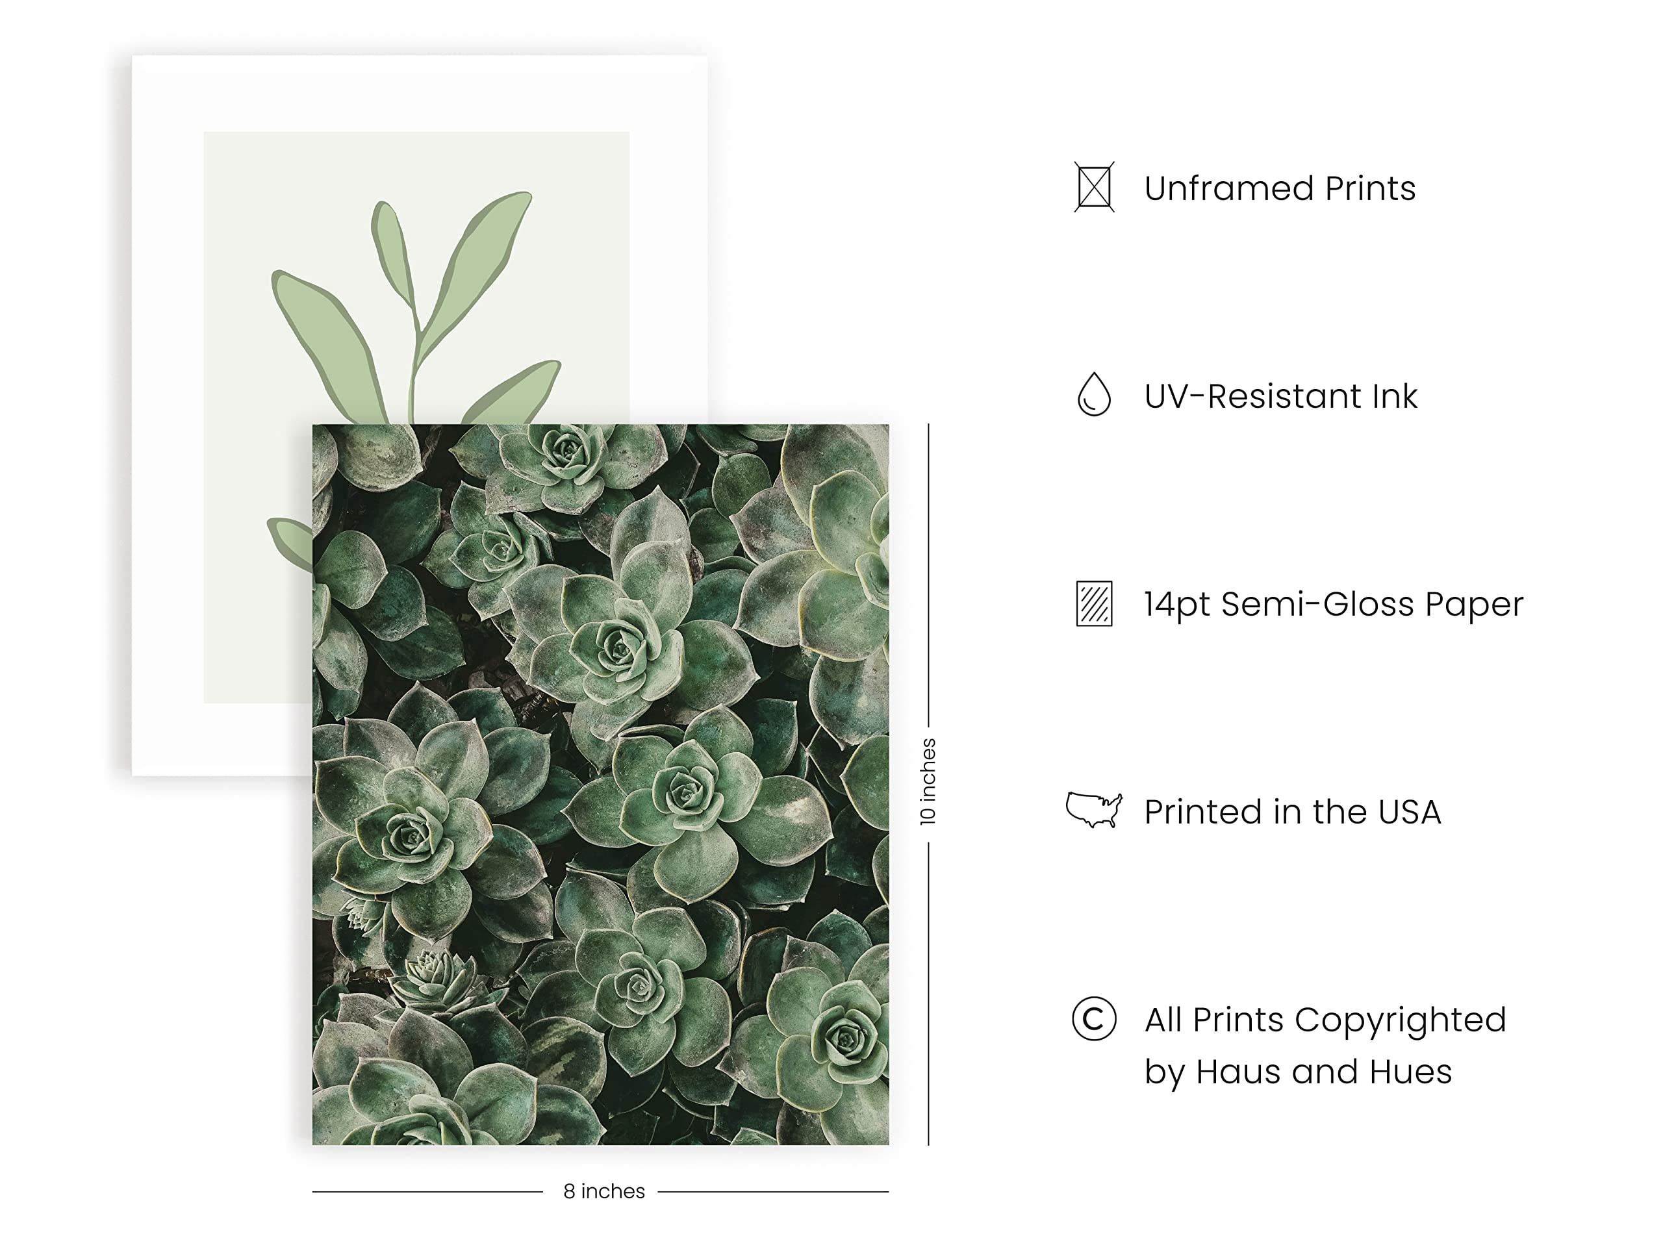Select the UV-Resistant Ink text
This screenshot has width=1663, height=1247.
(1280, 396)
